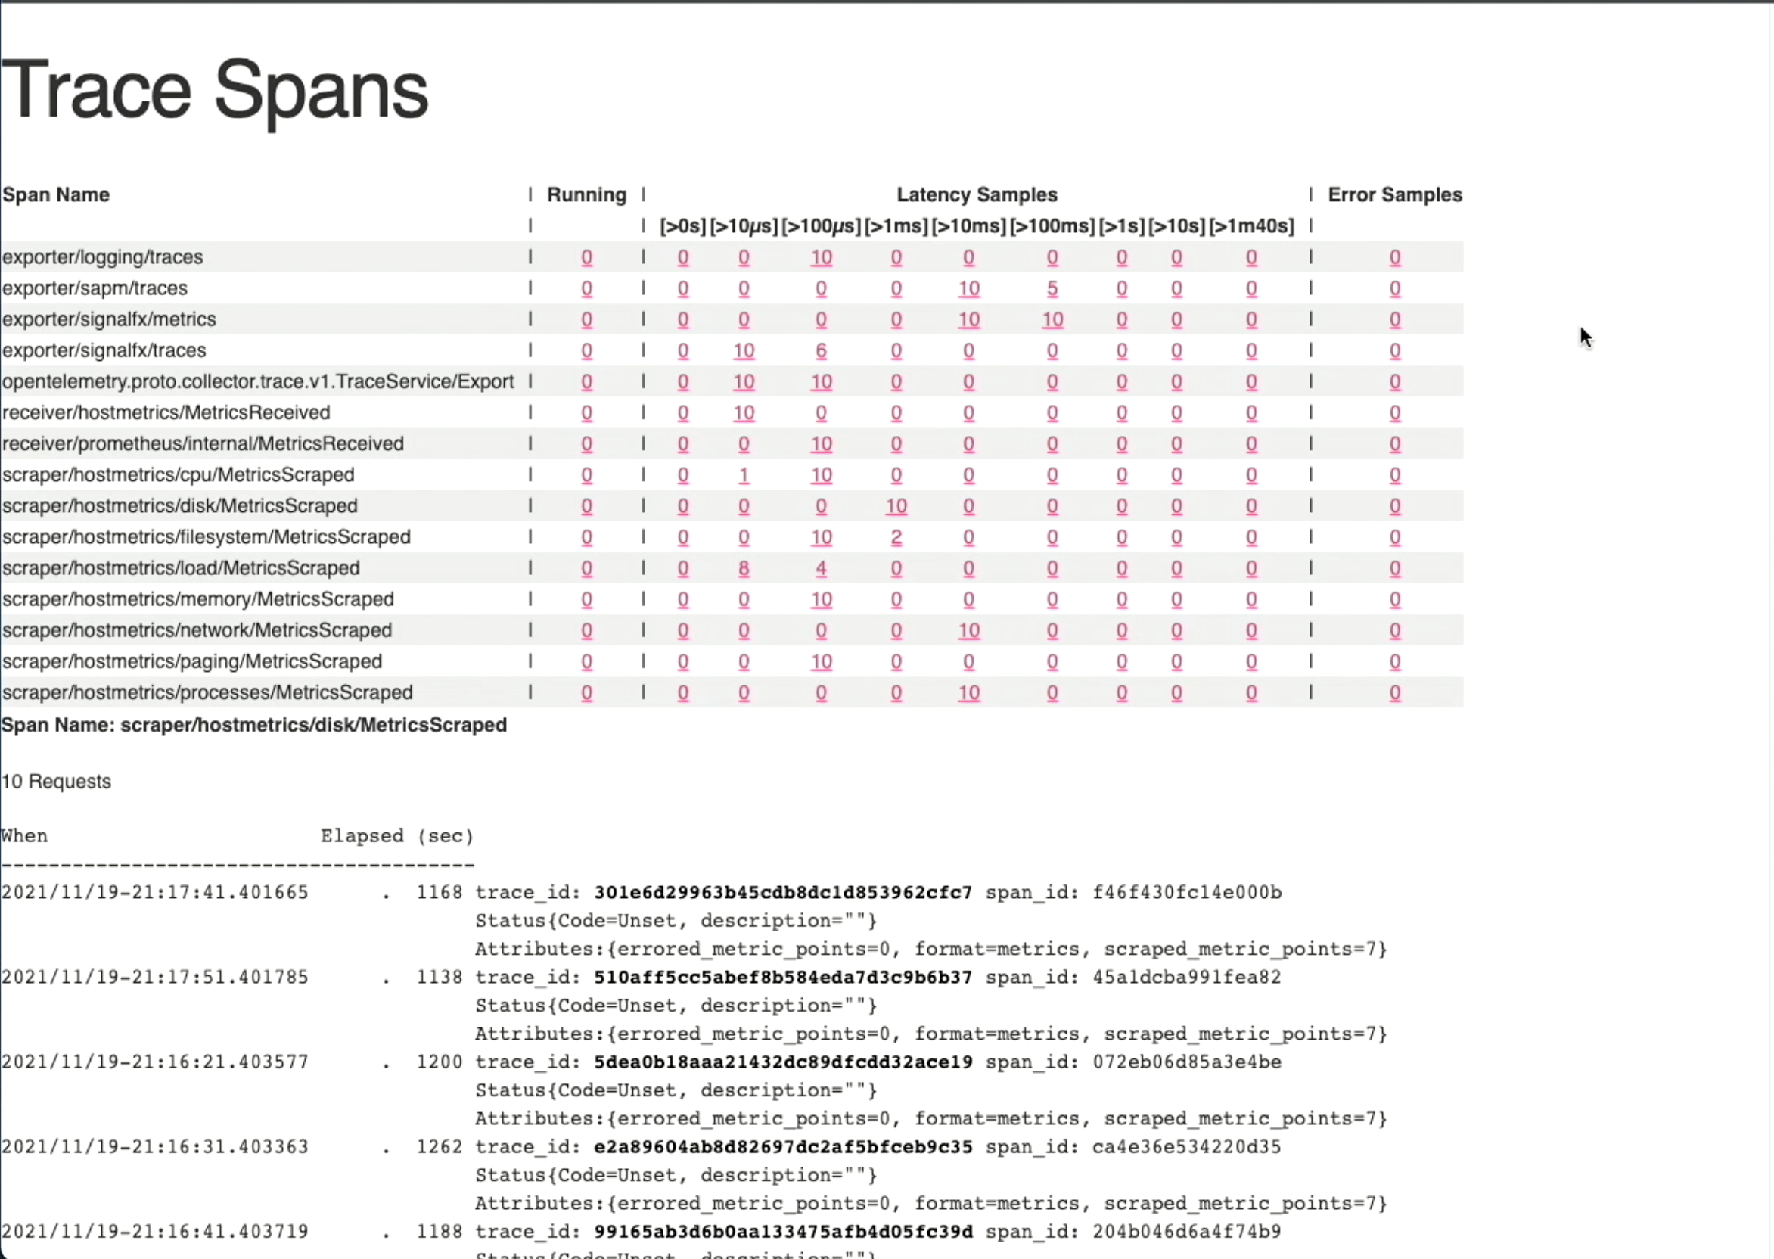View the 10 >10ms samples for scraper/hostmetrics/disk/MetricsScraped
This screenshot has width=1774, height=1259.
(x=896, y=505)
